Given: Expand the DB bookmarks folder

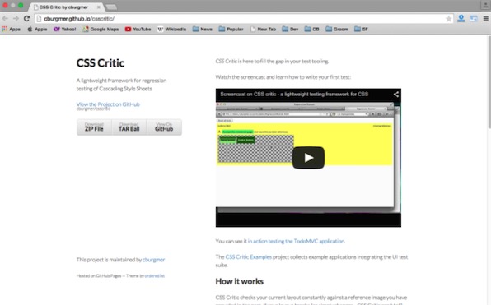Looking at the screenshot, I should click(x=312, y=29).
